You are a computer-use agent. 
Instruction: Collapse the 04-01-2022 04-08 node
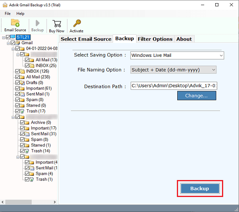point(13,49)
